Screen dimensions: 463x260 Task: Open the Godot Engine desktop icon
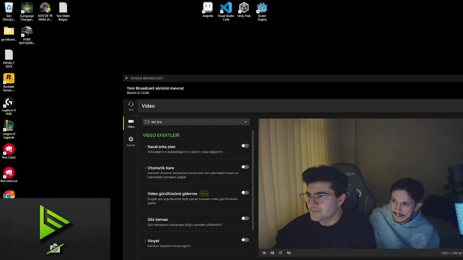[262, 12]
